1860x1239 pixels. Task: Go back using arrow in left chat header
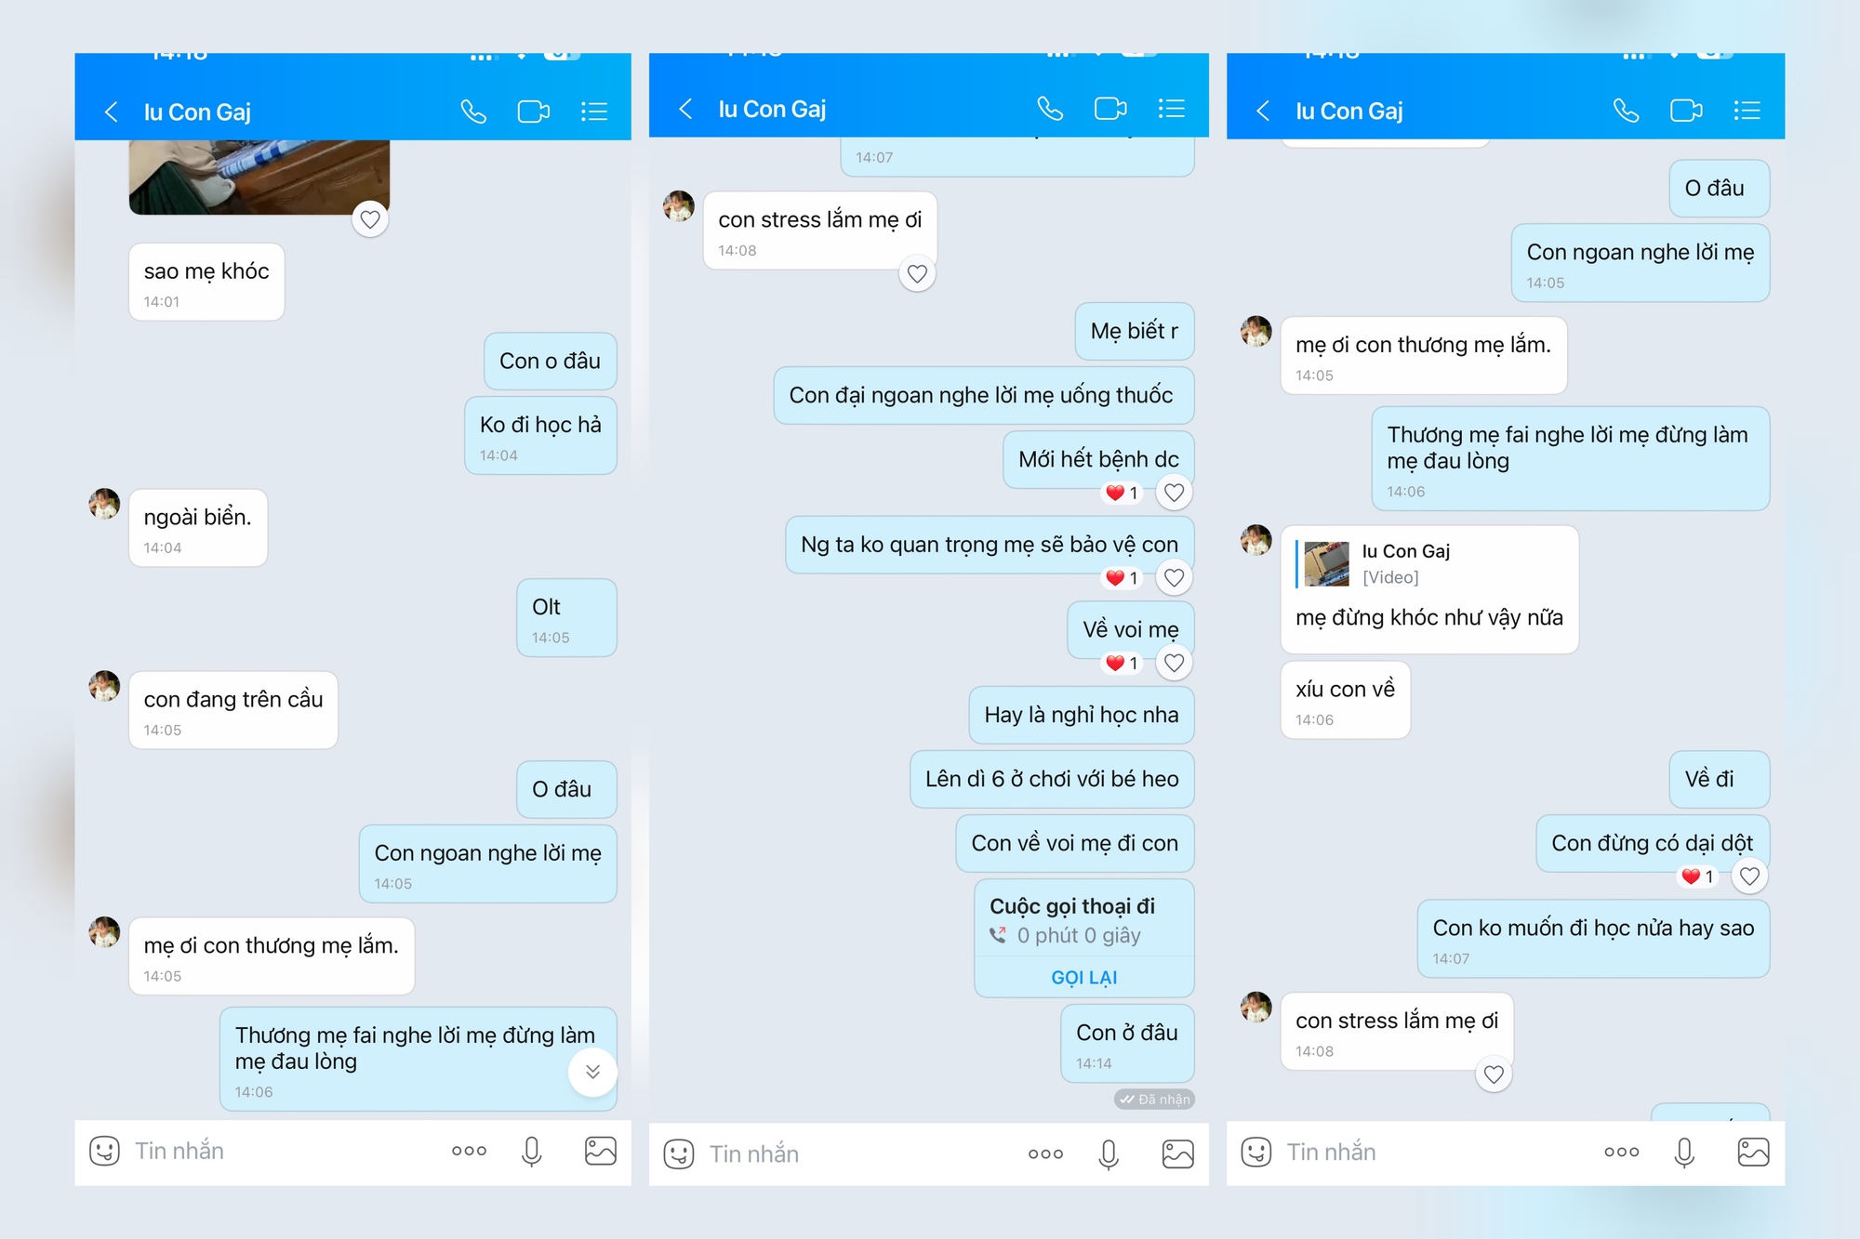(112, 112)
